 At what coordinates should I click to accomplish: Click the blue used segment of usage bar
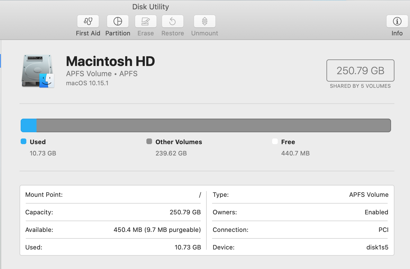(29, 125)
